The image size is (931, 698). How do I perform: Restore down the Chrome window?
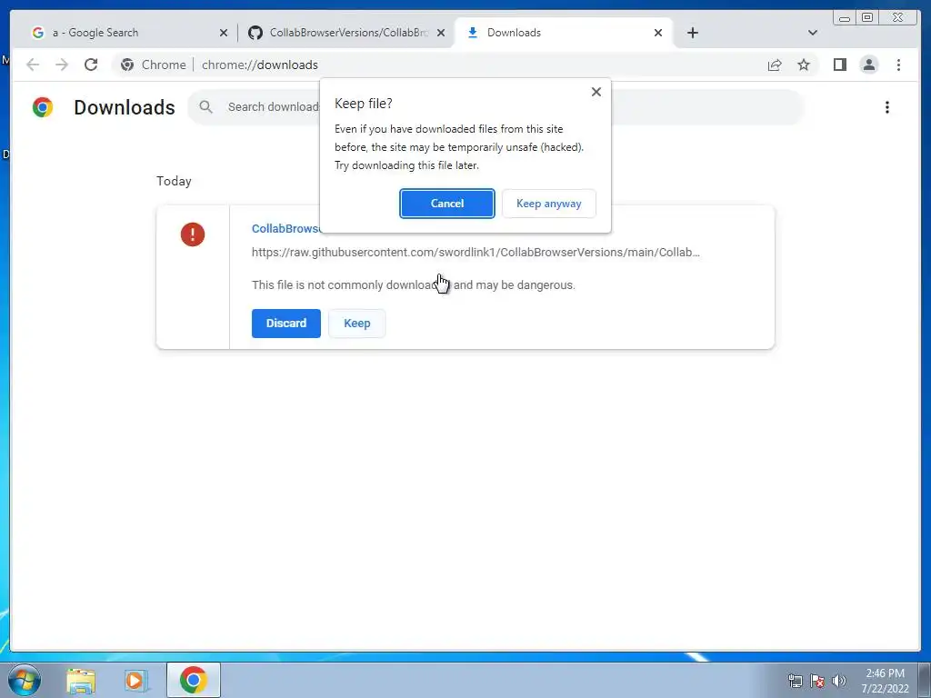pos(866,17)
